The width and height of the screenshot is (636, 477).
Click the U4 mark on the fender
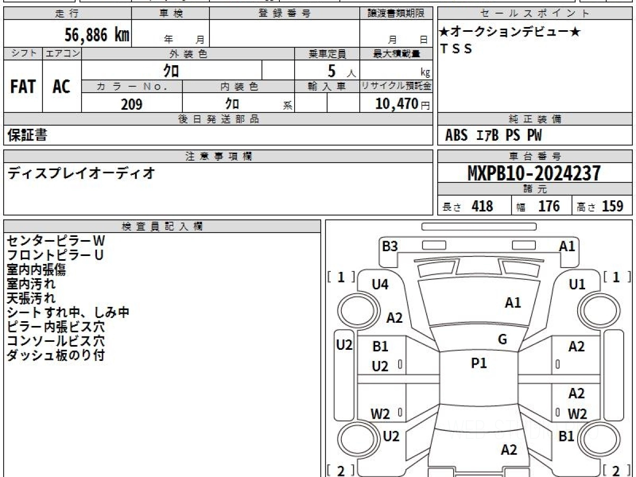point(380,285)
